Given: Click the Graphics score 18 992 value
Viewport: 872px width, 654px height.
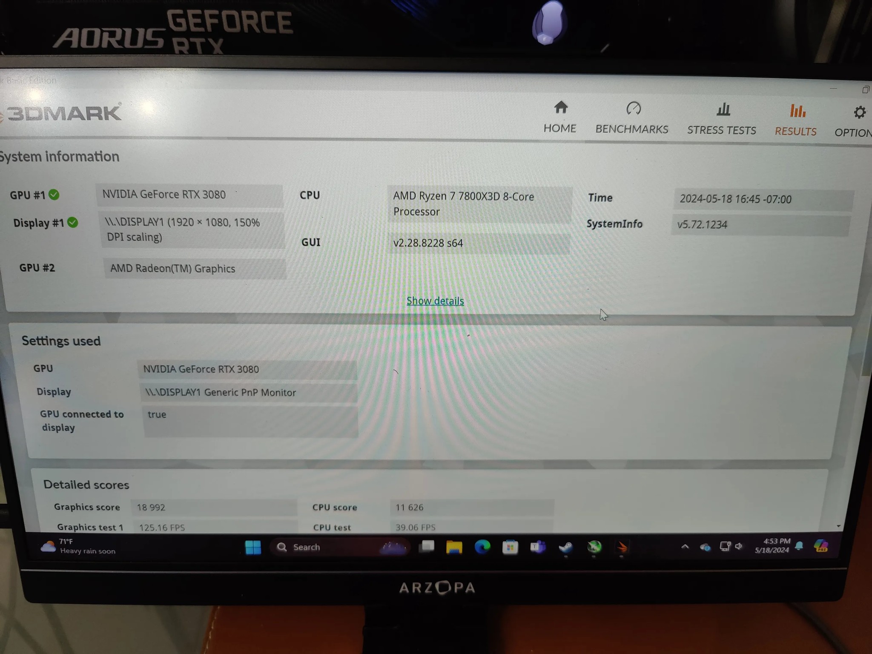Looking at the screenshot, I should (214, 507).
